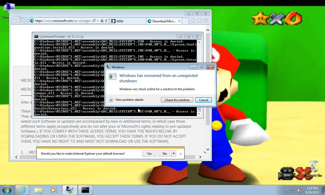
Task: Switch to the MSN tab
Action: click(x=128, y=21)
